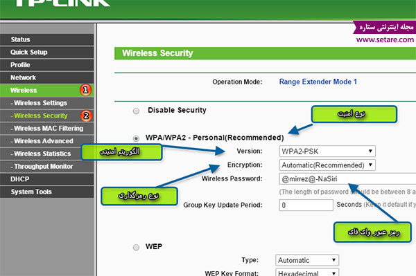The width and height of the screenshot is (416, 276).
Task: Open WEP Key Format dropdown
Action: pos(307,273)
